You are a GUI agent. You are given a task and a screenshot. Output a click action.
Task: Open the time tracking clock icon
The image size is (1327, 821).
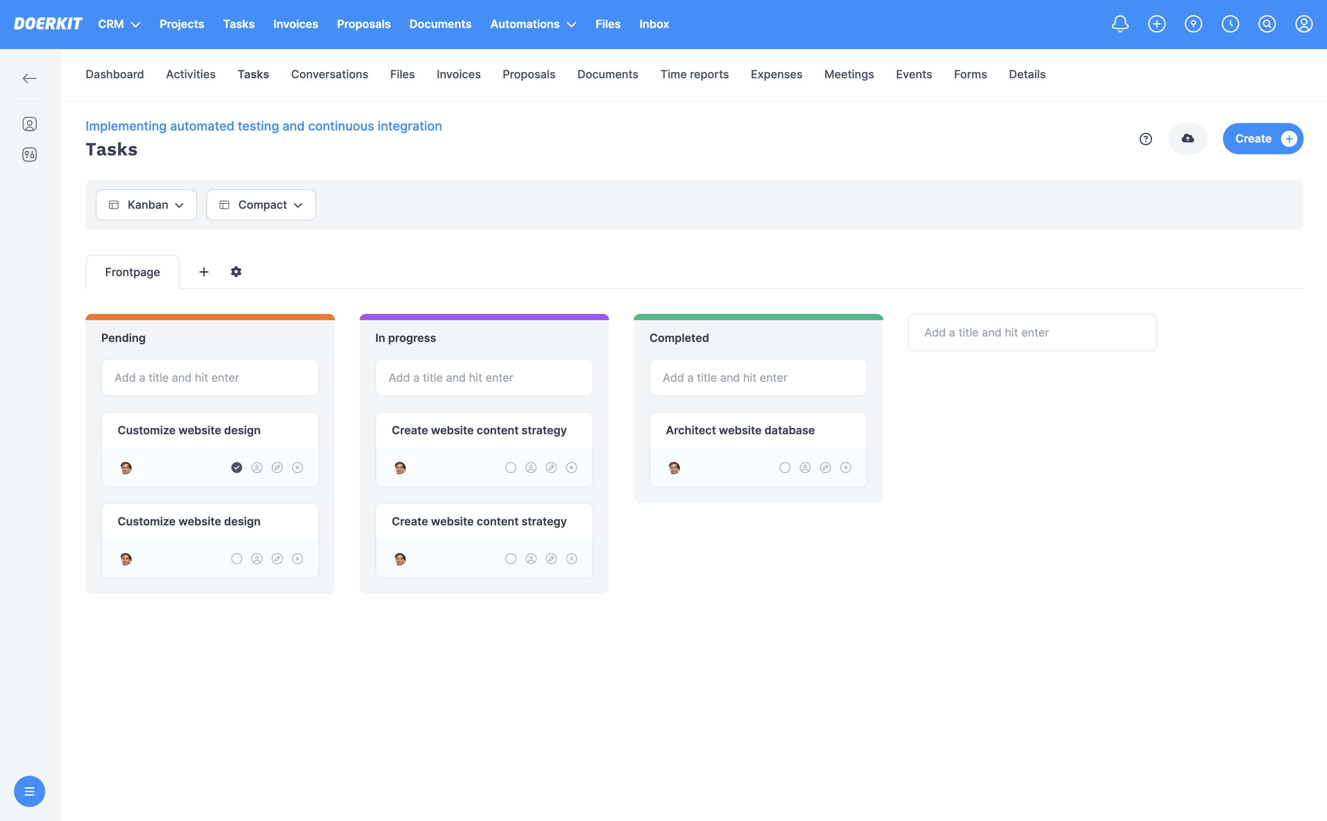[x=1230, y=24]
